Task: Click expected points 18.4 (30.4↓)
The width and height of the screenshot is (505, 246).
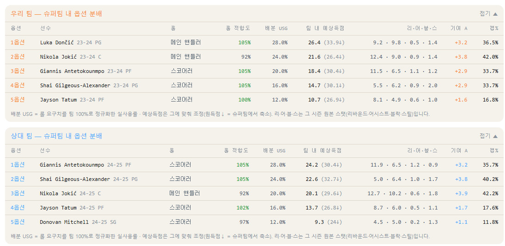Action: pyautogui.click(x=326, y=71)
